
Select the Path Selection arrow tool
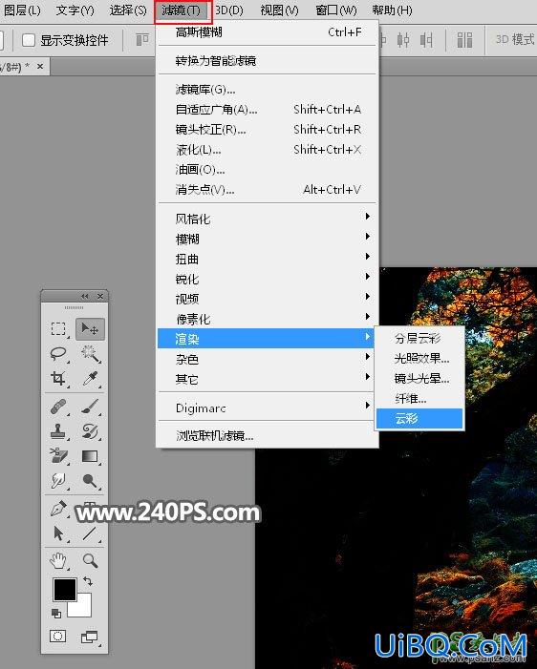pyautogui.click(x=58, y=533)
